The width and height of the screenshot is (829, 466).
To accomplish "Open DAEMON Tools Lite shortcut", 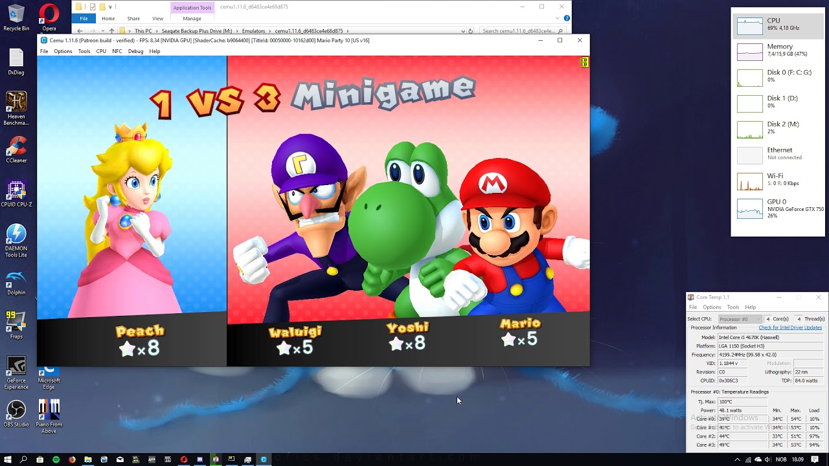I will coord(16,241).
